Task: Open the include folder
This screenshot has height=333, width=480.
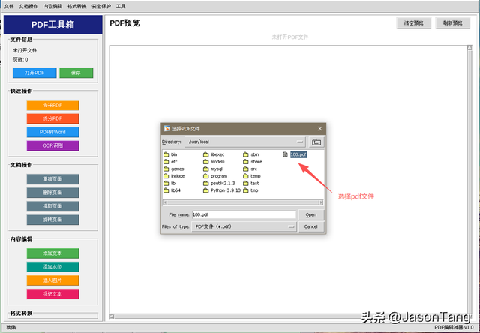Action: tap(174, 176)
